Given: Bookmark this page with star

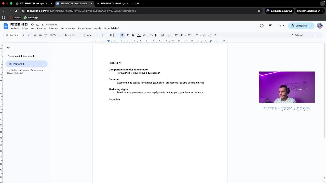Looking at the screenshot, I should [x=259, y=11].
